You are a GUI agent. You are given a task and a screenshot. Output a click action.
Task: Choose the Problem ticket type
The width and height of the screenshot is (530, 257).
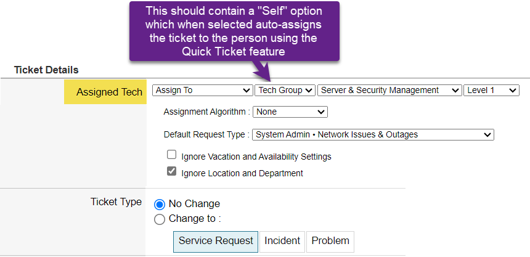tap(330, 240)
